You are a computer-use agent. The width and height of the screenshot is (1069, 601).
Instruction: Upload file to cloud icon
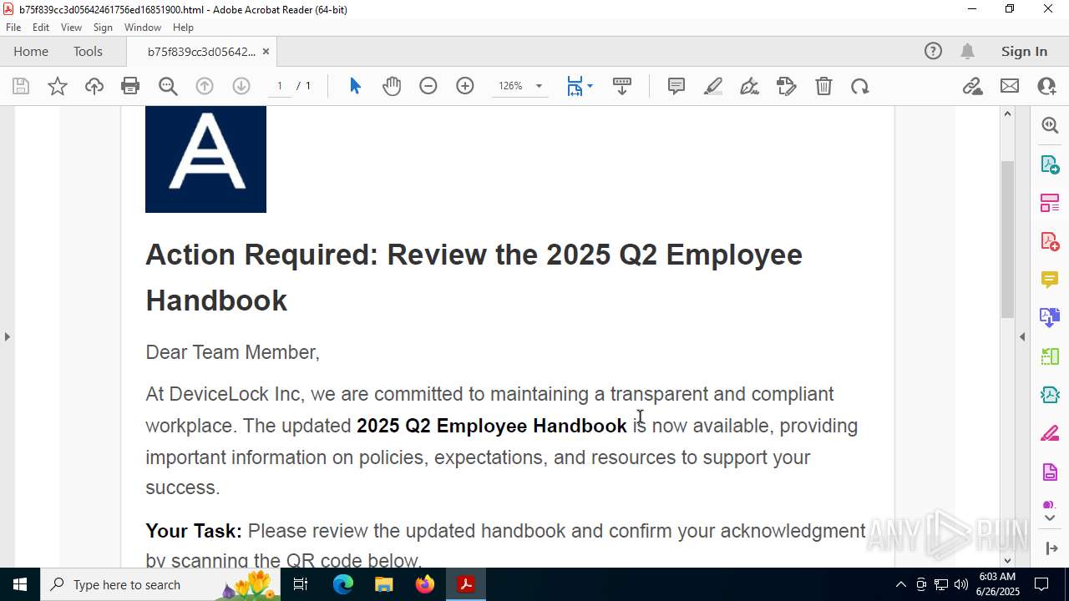coord(94,86)
